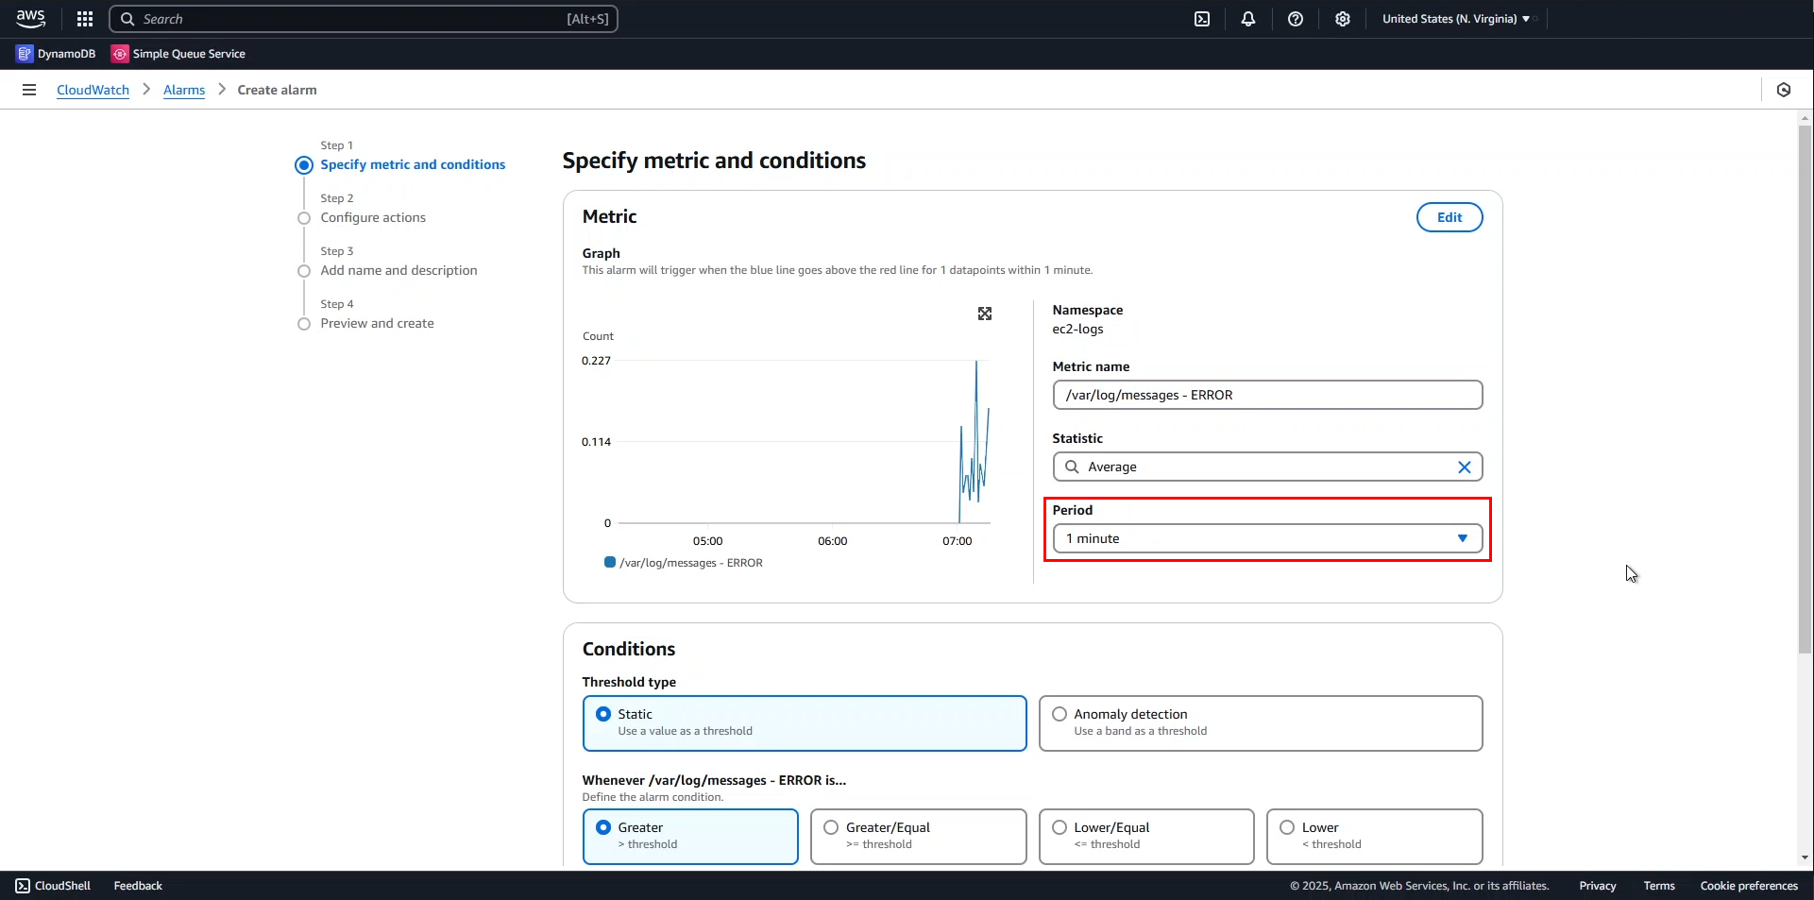This screenshot has height=900, width=1814.
Task: Click the blue legend square for ERROR metric
Action: (x=610, y=562)
